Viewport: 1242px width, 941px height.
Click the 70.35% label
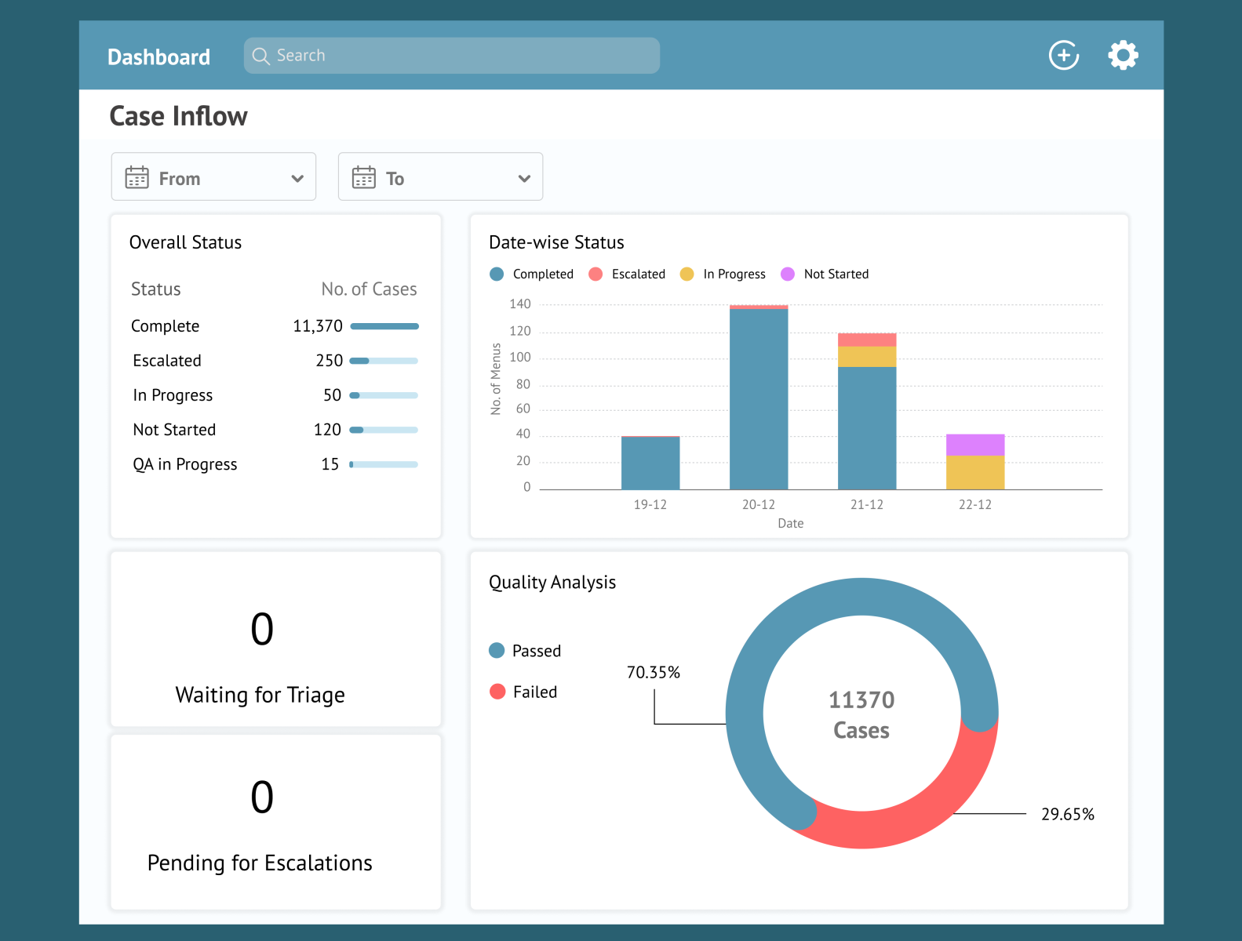(x=653, y=672)
